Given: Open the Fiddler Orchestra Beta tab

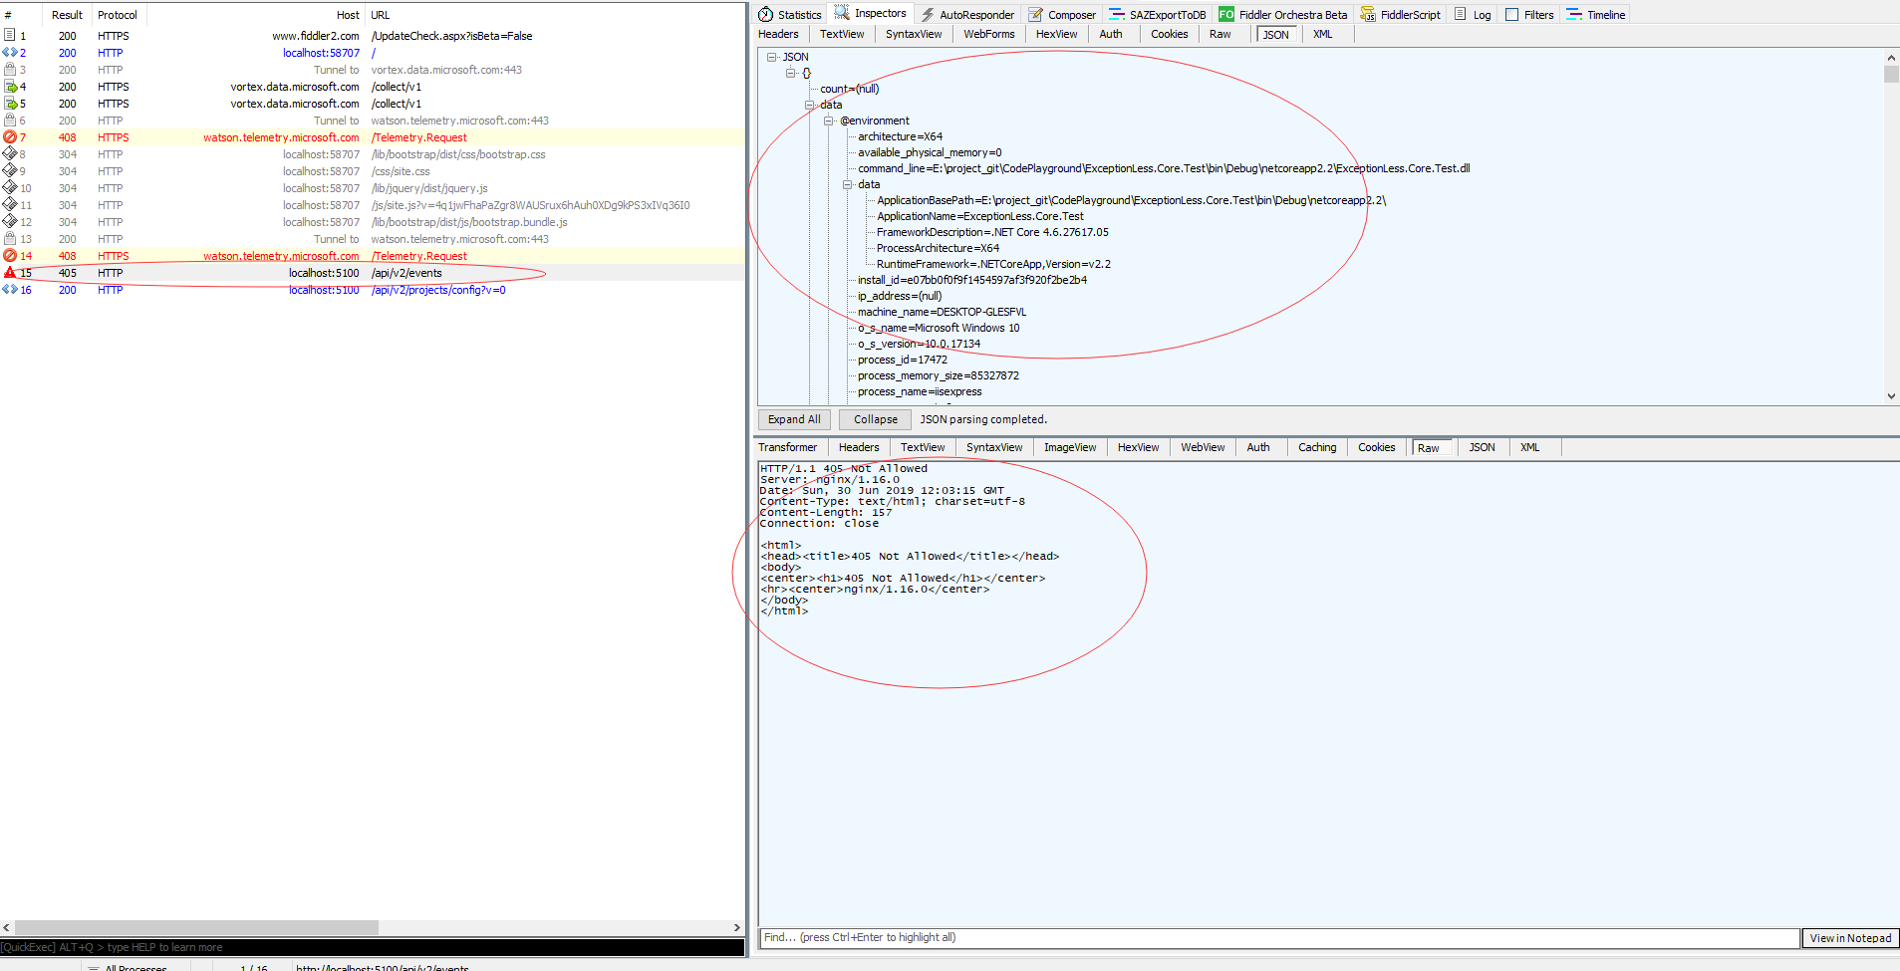Looking at the screenshot, I should coord(1282,14).
